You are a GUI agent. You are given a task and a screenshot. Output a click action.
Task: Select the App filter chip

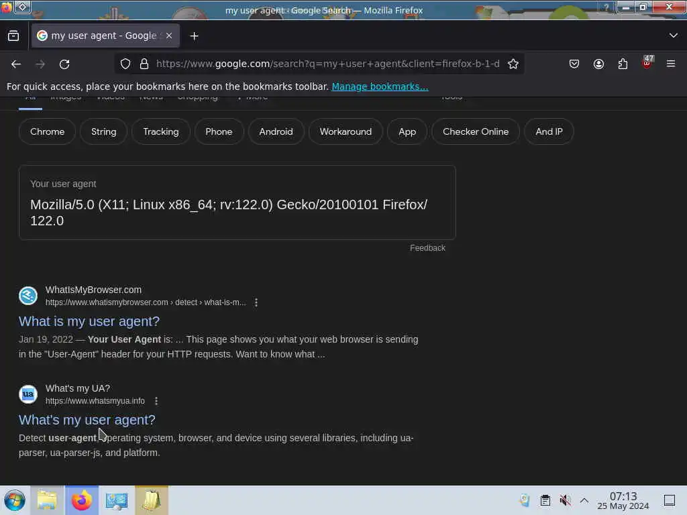coord(407,131)
